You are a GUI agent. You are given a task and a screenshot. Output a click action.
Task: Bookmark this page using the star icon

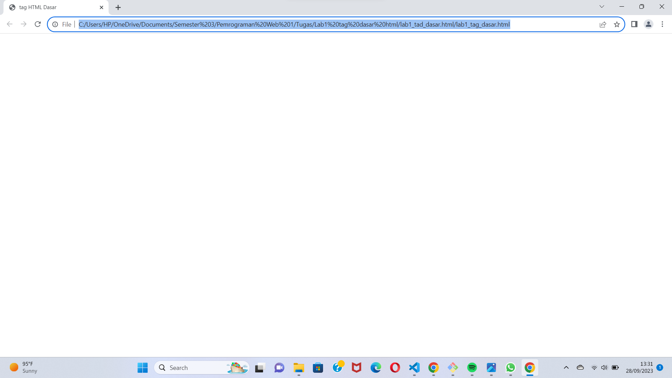(x=617, y=24)
